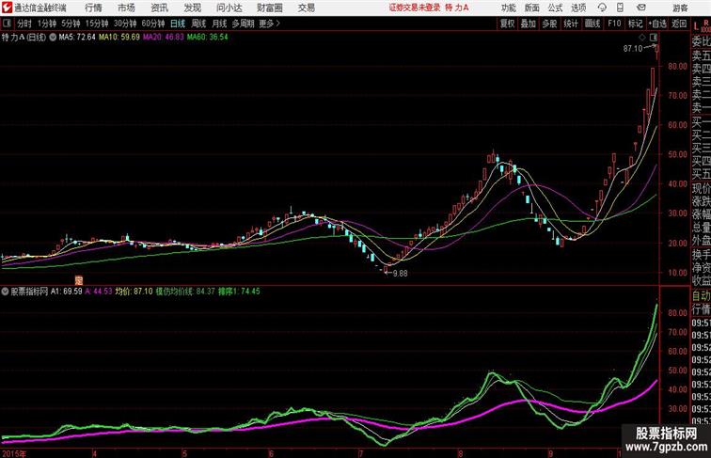
Task: Switch to the 60分钟 period tab
Action: 152,24
